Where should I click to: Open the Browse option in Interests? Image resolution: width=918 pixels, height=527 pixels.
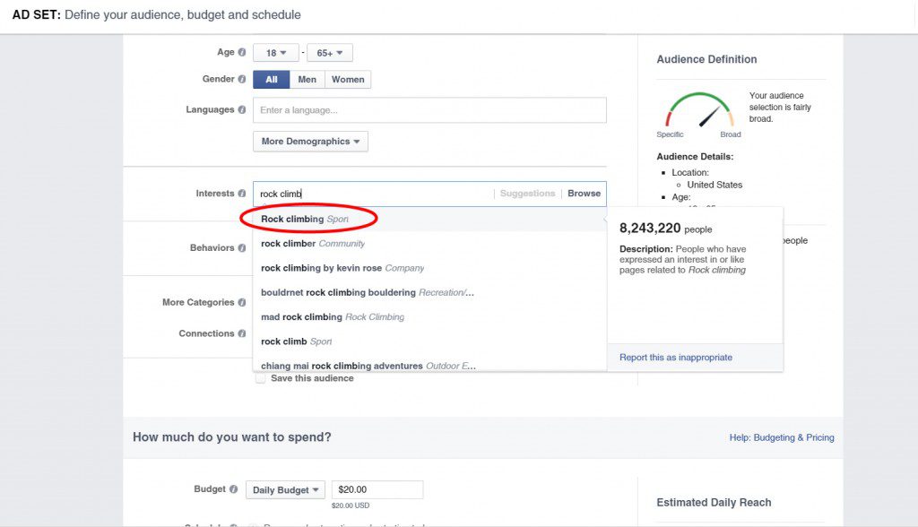584,194
